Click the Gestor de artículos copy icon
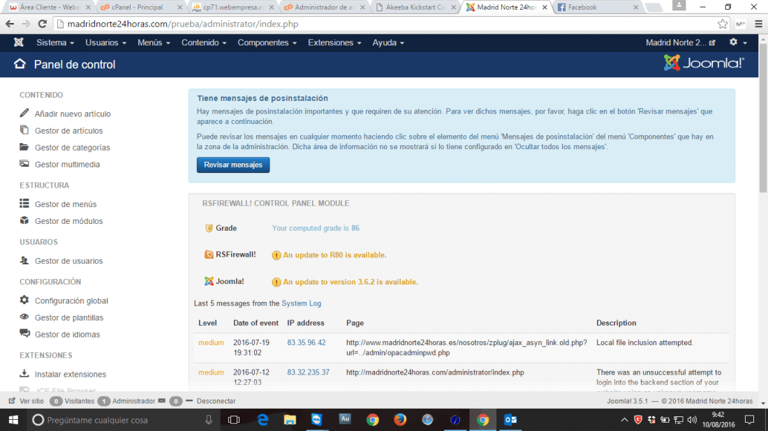The height and width of the screenshot is (431, 768). (24, 130)
